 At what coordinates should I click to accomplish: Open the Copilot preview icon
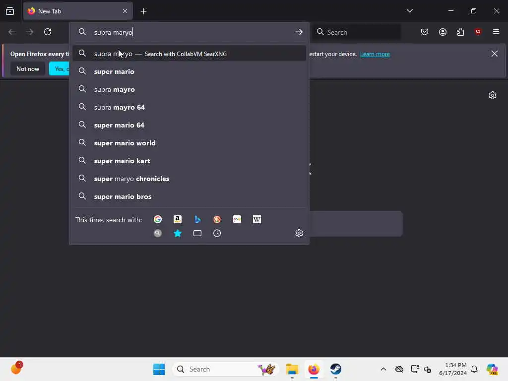[492, 369]
